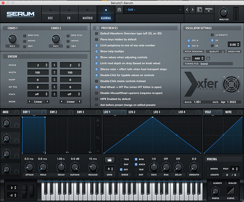Switch to the MATRIX tab
This screenshot has width=244, height=202.
pyautogui.click(x=87, y=14)
